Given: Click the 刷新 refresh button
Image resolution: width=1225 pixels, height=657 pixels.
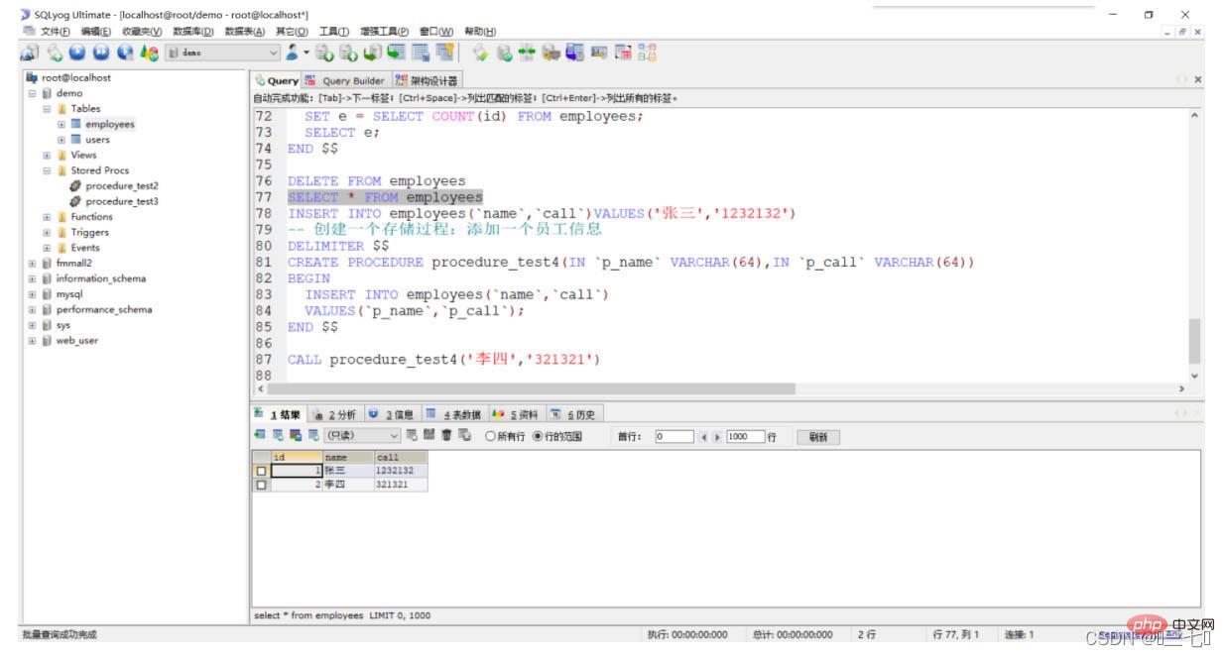Looking at the screenshot, I should [818, 436].
